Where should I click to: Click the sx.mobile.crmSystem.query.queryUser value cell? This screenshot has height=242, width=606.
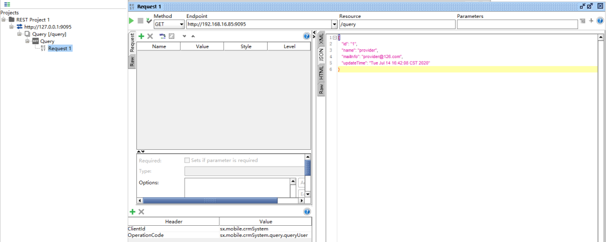click(265, 235)
